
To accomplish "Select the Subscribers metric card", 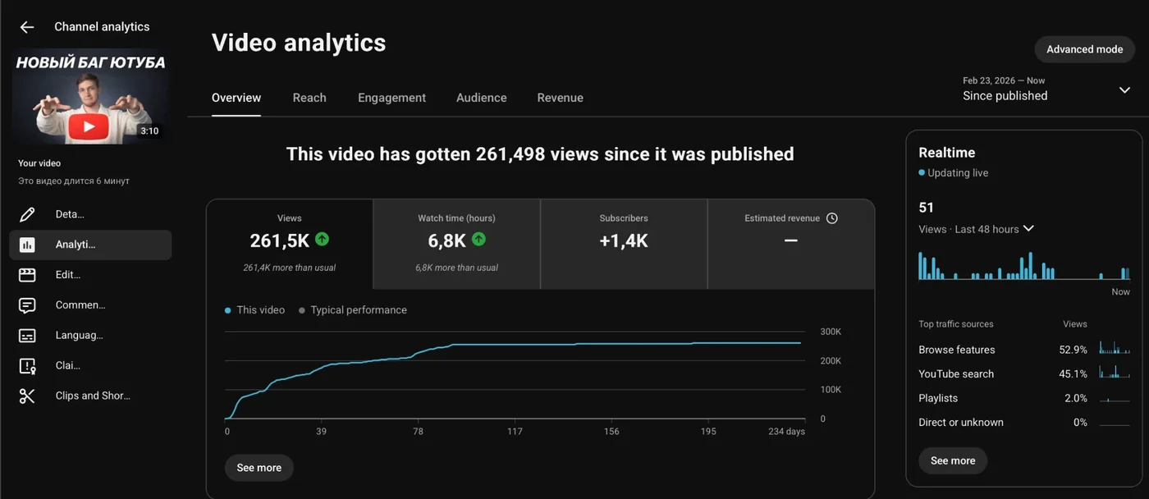I will (624, 244).
